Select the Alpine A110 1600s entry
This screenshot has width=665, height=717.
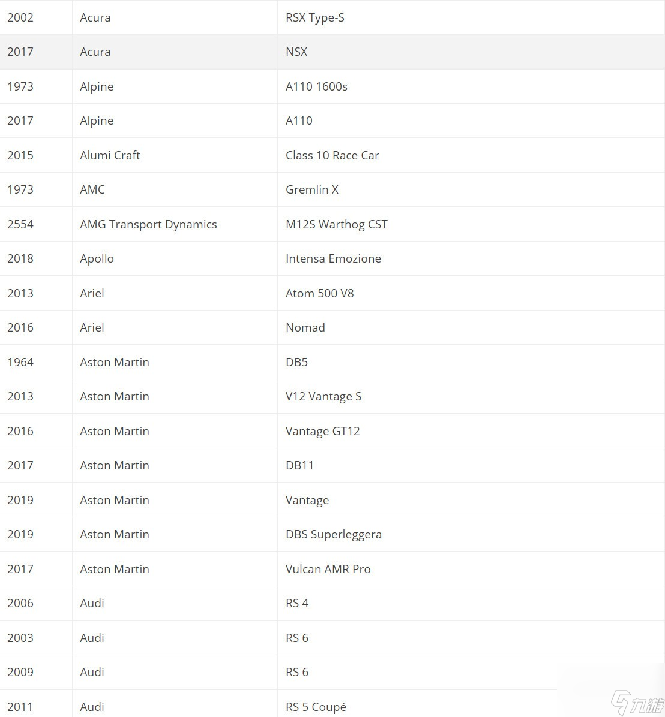(x=332, y=86)
